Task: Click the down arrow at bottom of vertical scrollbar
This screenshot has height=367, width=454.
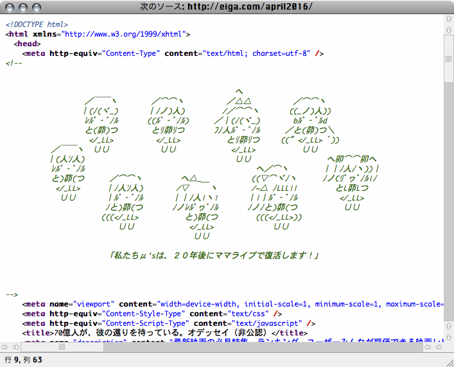Action: (448, 336)
